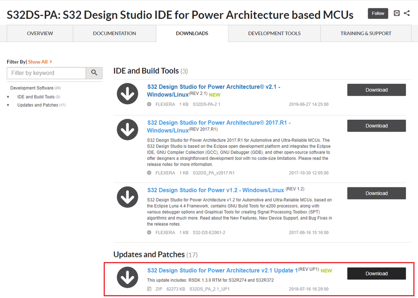
Task: Click globe icon next to S32-DS-E2001-2
Action: point(149,232)
